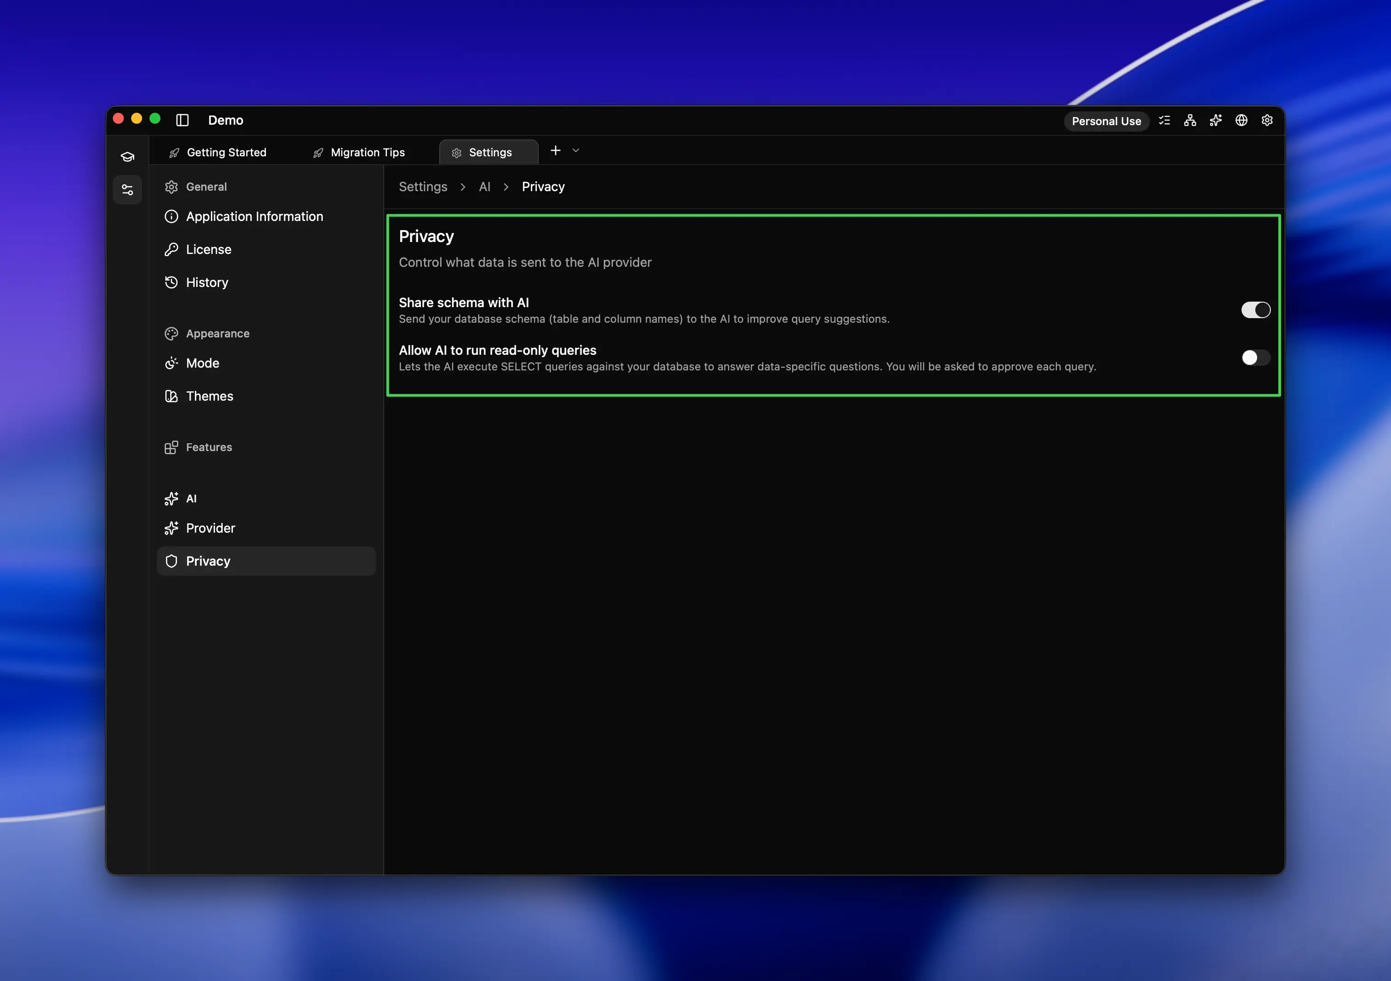The image size is (1391, 981).
Task: Click Settings in the breadcrumb trail
Action: (x=422, y=187)
